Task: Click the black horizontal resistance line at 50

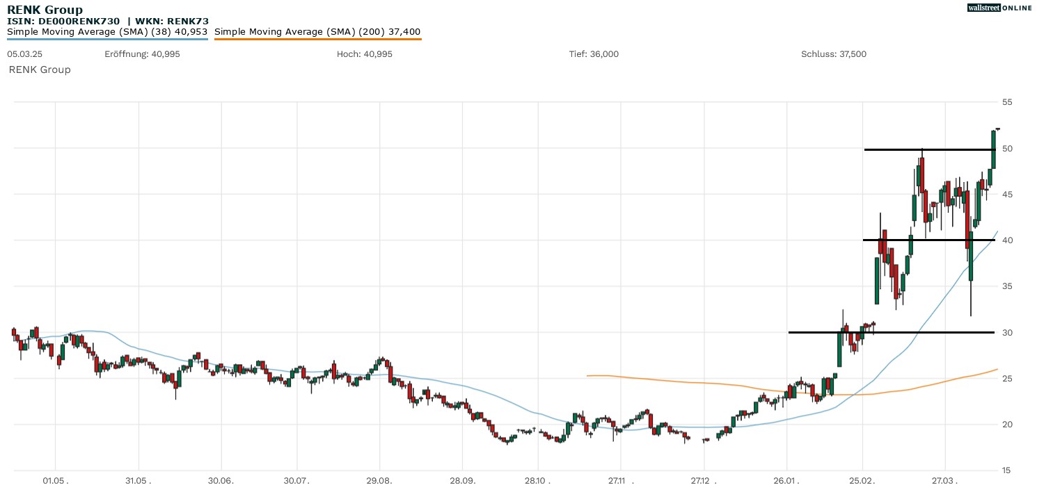Action: pos(929,149)
